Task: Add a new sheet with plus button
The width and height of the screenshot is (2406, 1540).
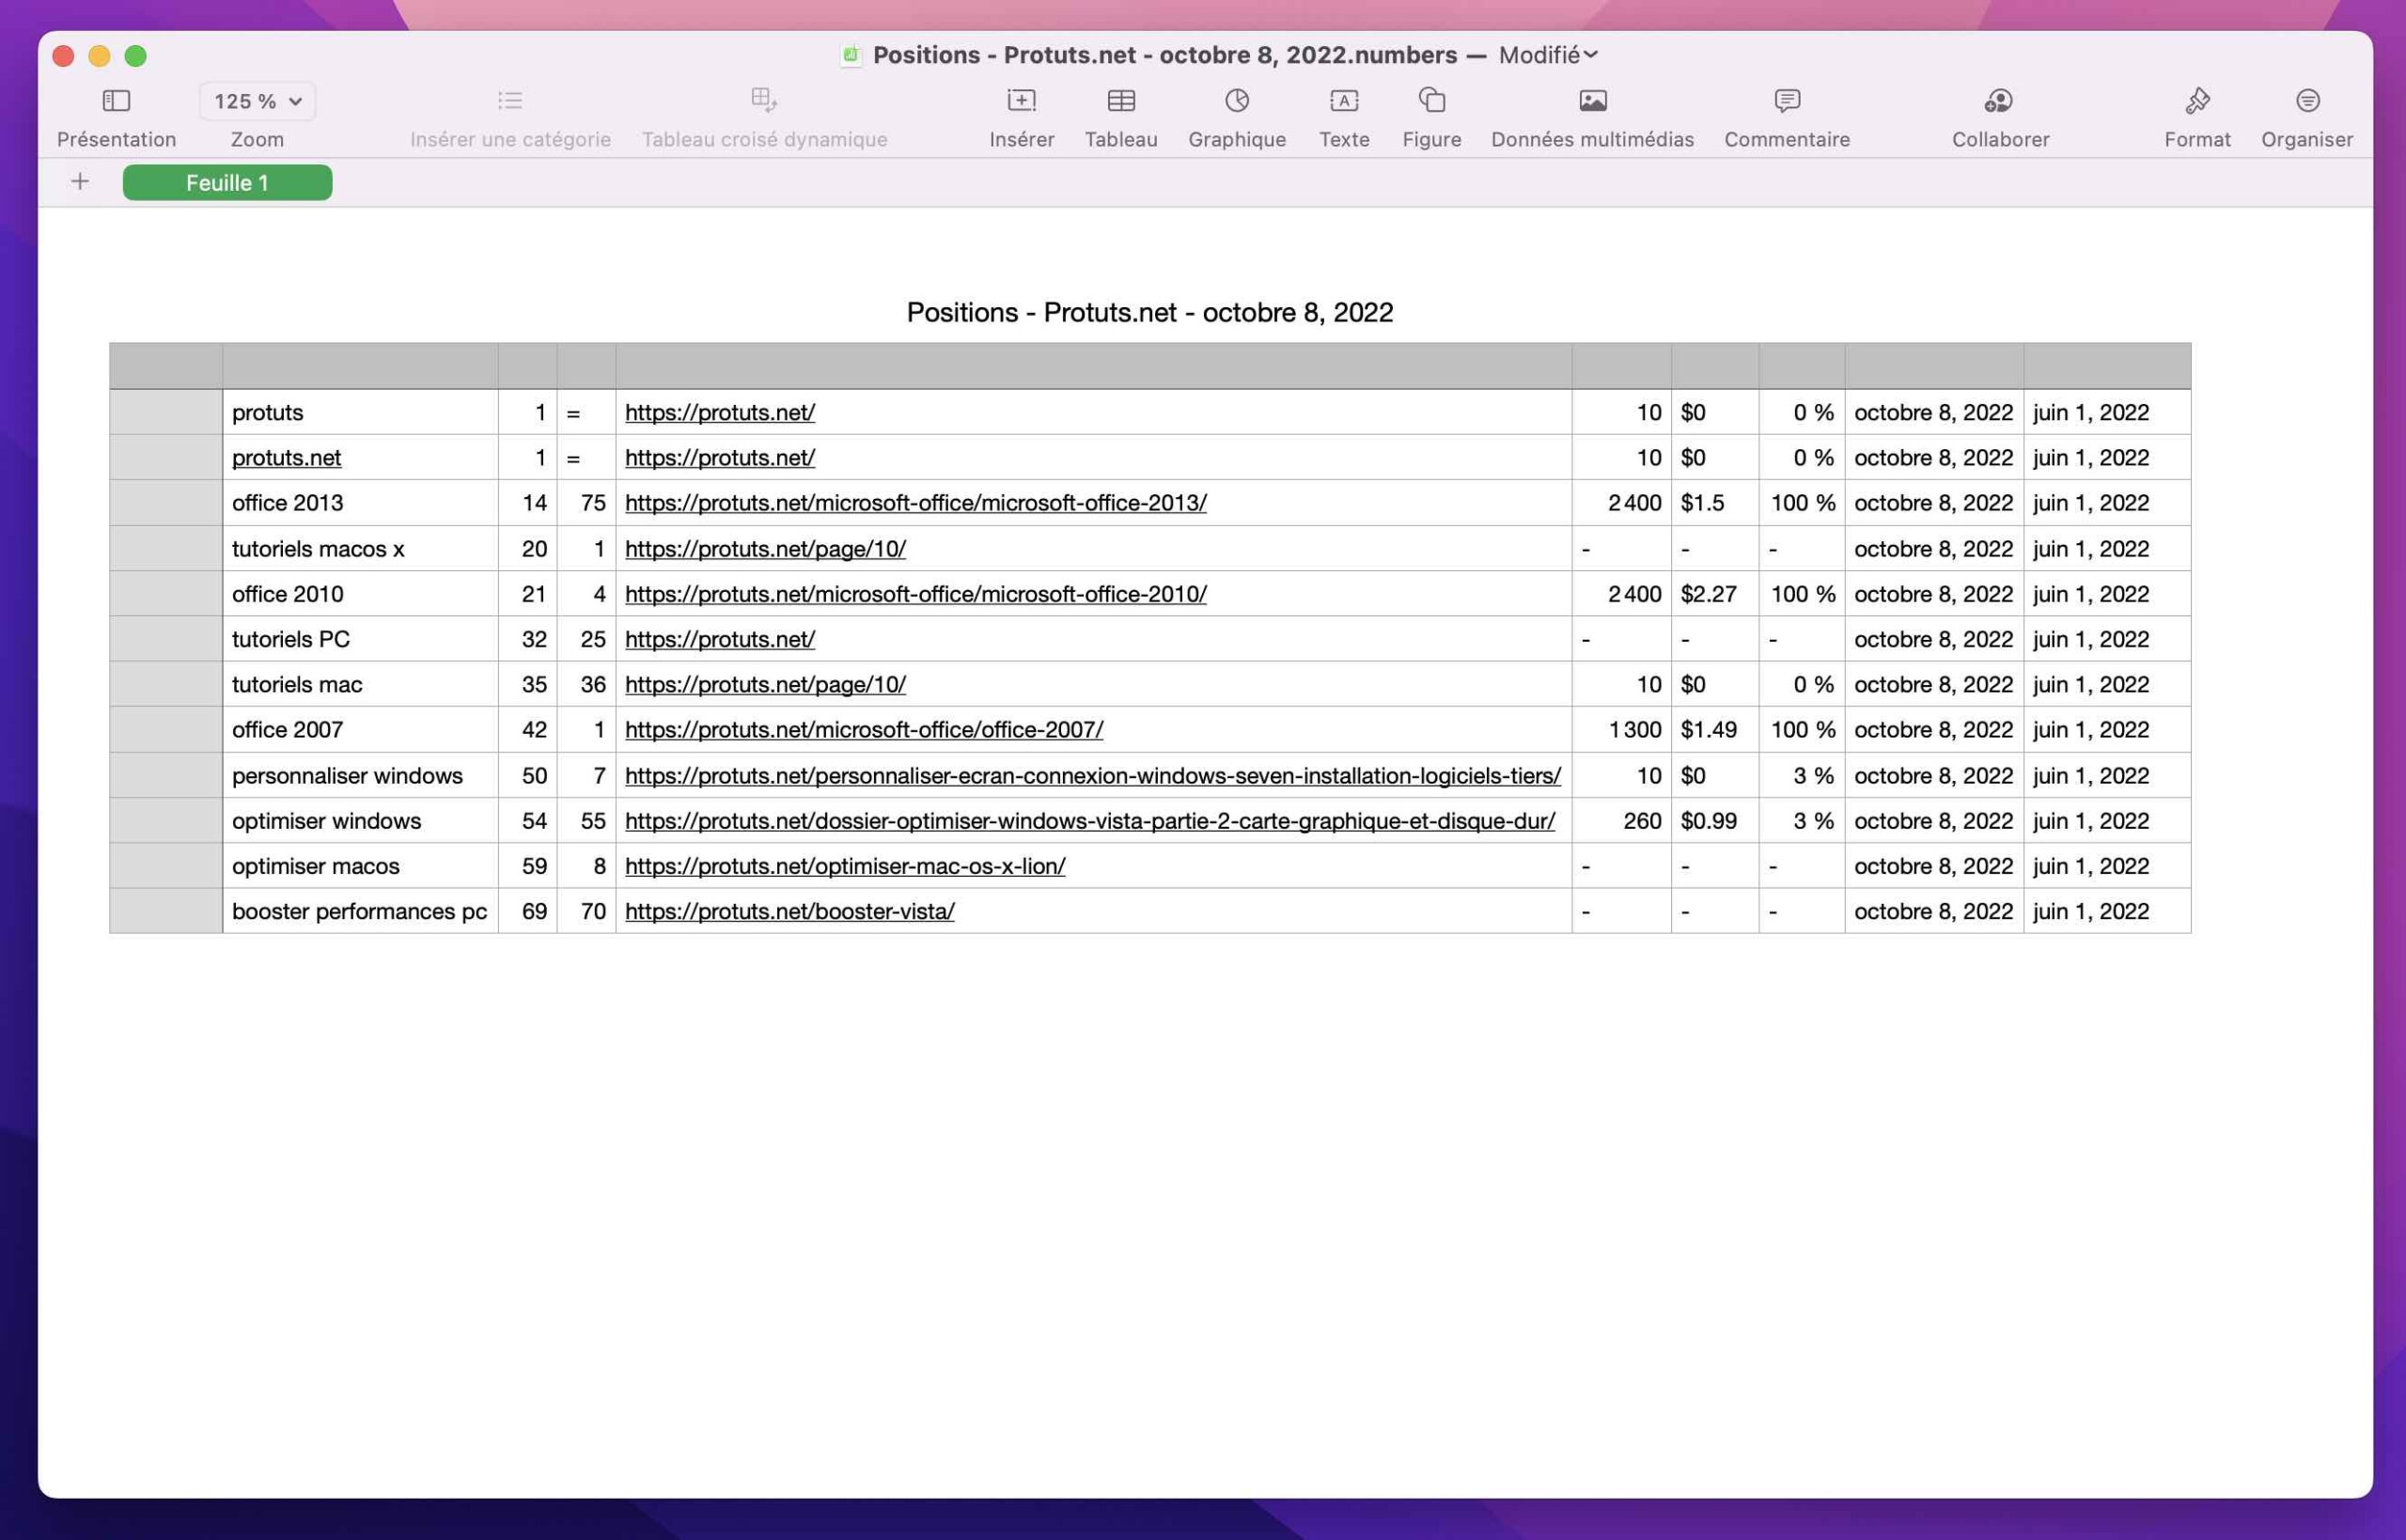Action: pyautogui.click(x=80, y=182)
